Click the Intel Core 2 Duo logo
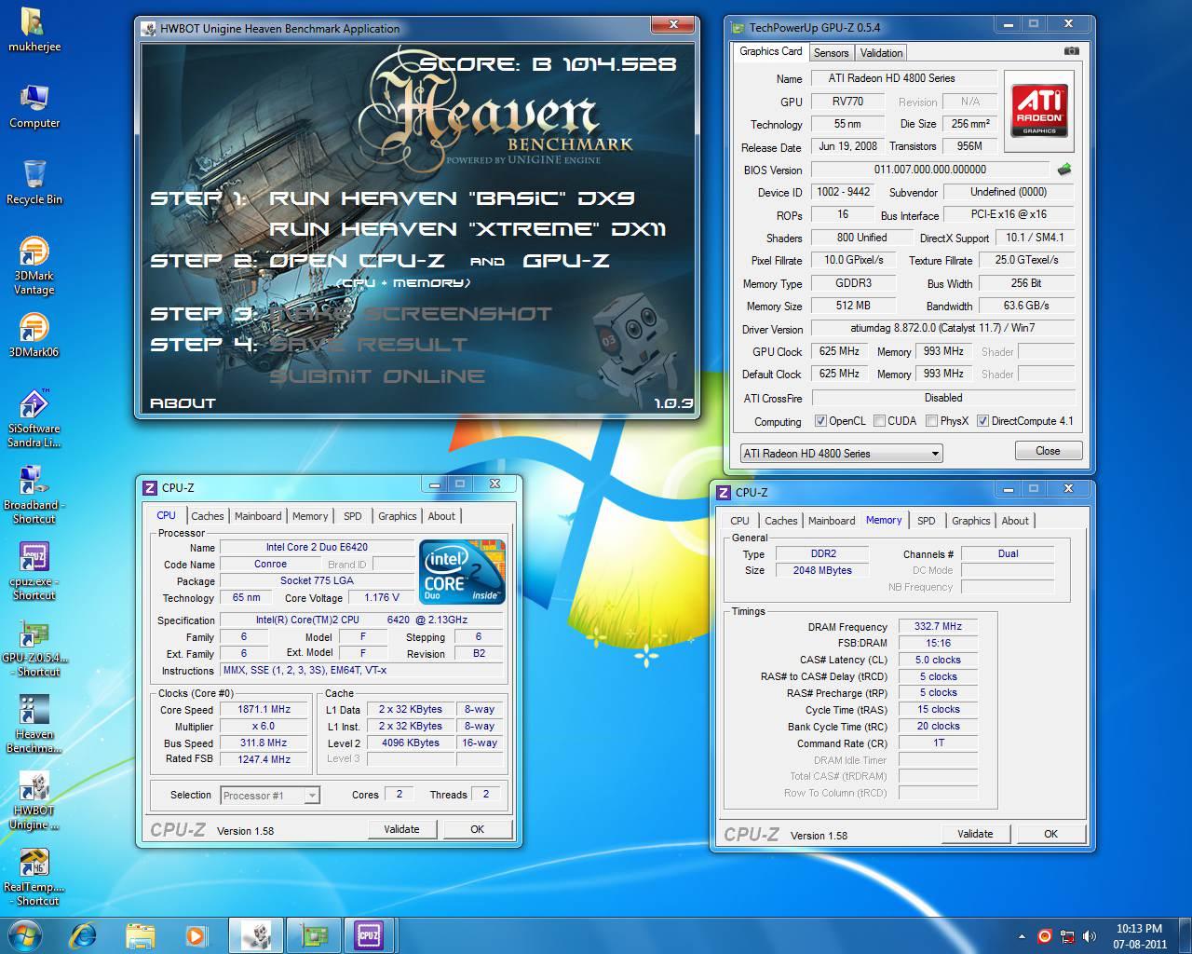Viewport: 1192px width, 954px height. 463,571
